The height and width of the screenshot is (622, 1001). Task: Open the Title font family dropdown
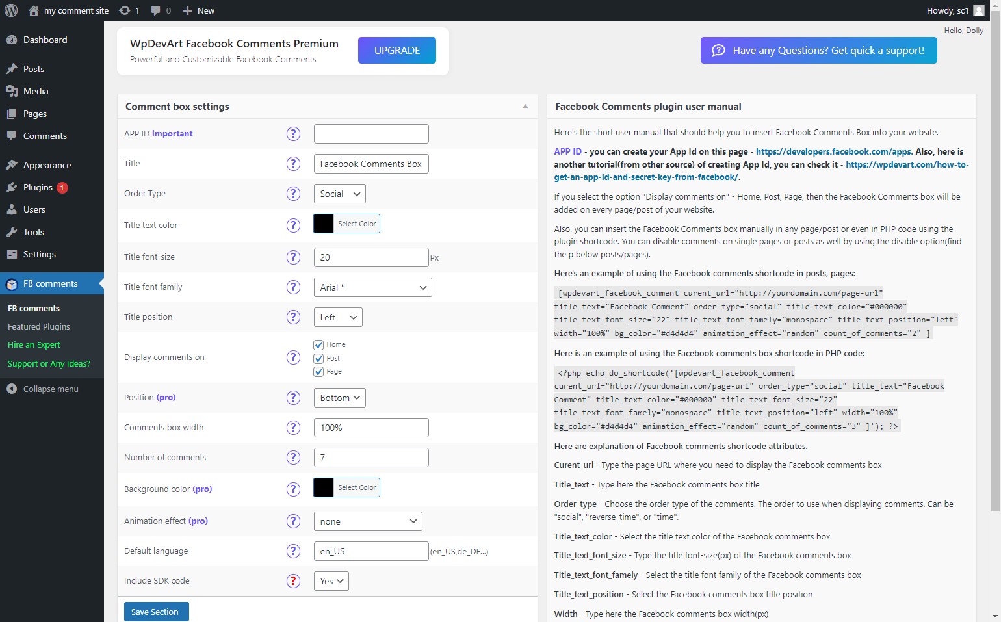coord(373,287)
